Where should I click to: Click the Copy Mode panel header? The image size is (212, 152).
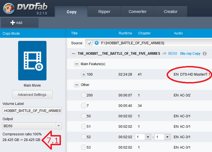click(x=33, y=33)
